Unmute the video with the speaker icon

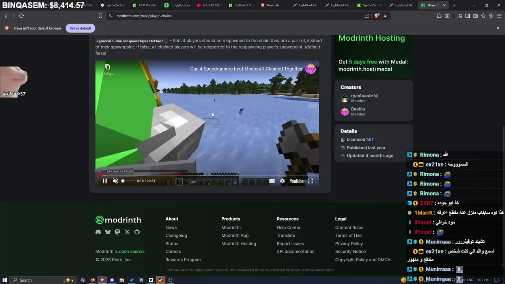pos(116,181)
